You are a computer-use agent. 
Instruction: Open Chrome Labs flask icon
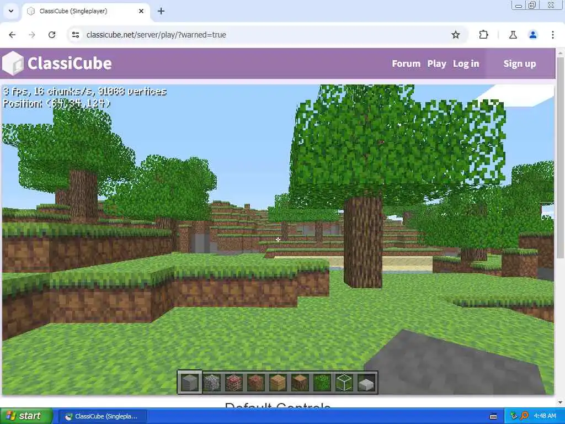tap(513, 35)
